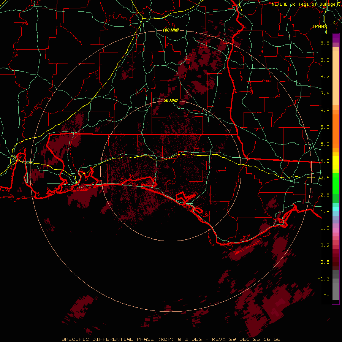
Task: Select the 9.0 value on color scale
Action: click(325, 60)
